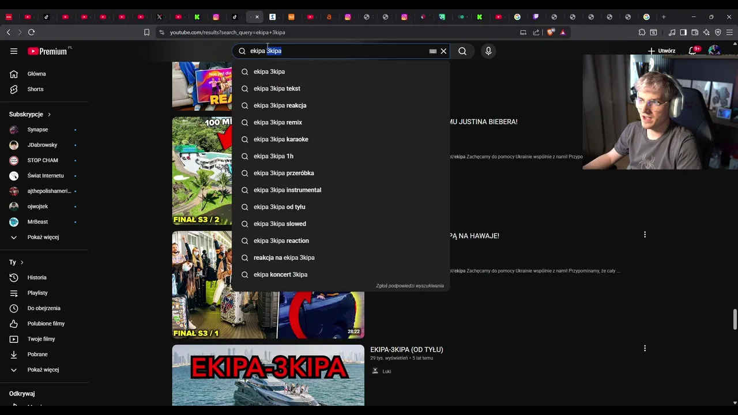Bookmark this page
738x415 pixels.
coord(146,32)
